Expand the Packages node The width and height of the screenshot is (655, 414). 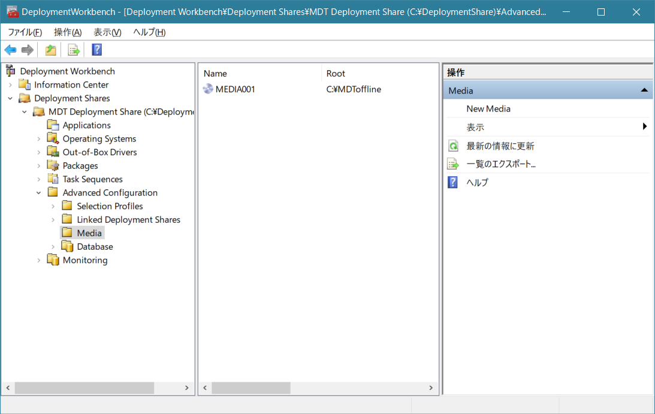[x=39, y=165]
